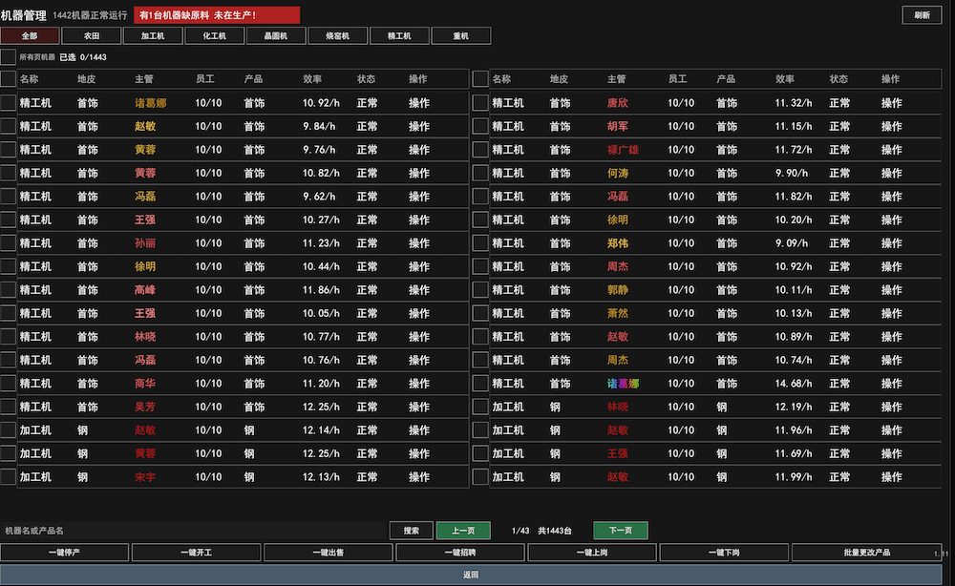Click manager 王强 in the 11.69/h row
Viewport: 955px width, 586px height.
618,453
